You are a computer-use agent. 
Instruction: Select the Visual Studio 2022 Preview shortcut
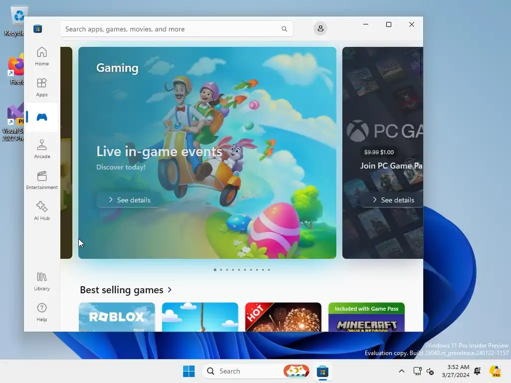[13, 123]
